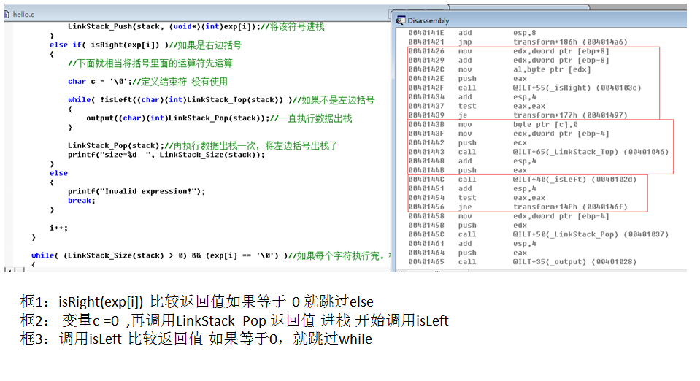Click the else if( isRight(exp[i]) ) line

145,45
